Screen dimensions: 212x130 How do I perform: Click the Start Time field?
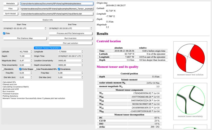(24, 28)
